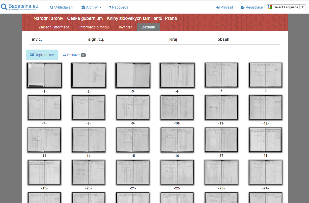This screenshot has height=203, width=309.
Task: Click the Badatelna.eu magnifier logo
Action: point(4,7)
